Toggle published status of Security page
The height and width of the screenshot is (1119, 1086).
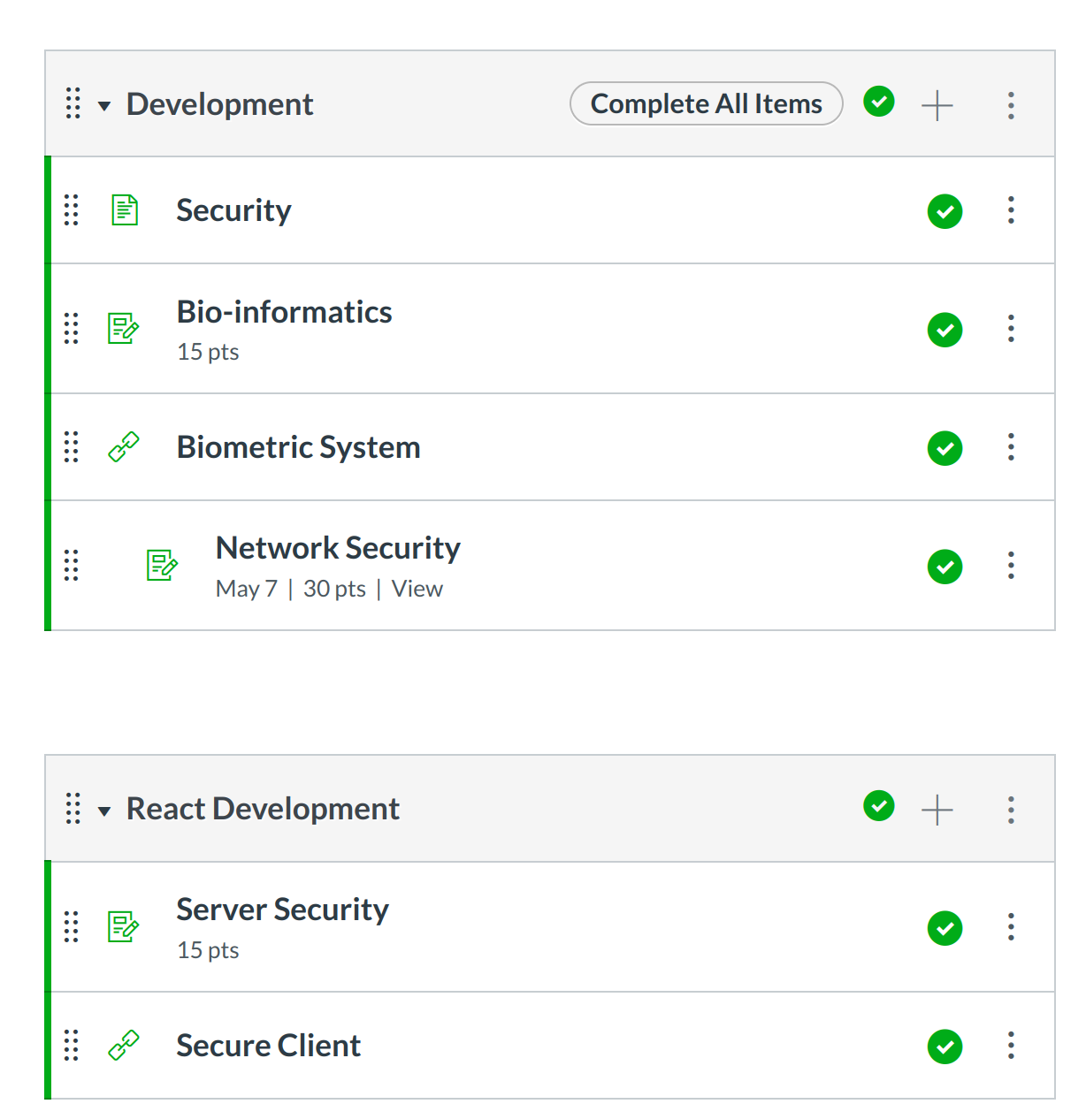[945, 211]
